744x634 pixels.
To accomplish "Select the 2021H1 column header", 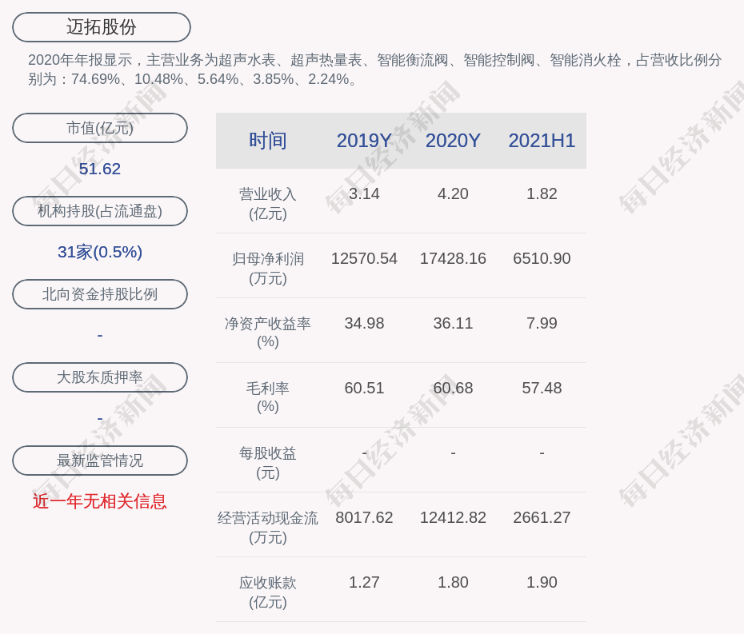I will [542, 141].
